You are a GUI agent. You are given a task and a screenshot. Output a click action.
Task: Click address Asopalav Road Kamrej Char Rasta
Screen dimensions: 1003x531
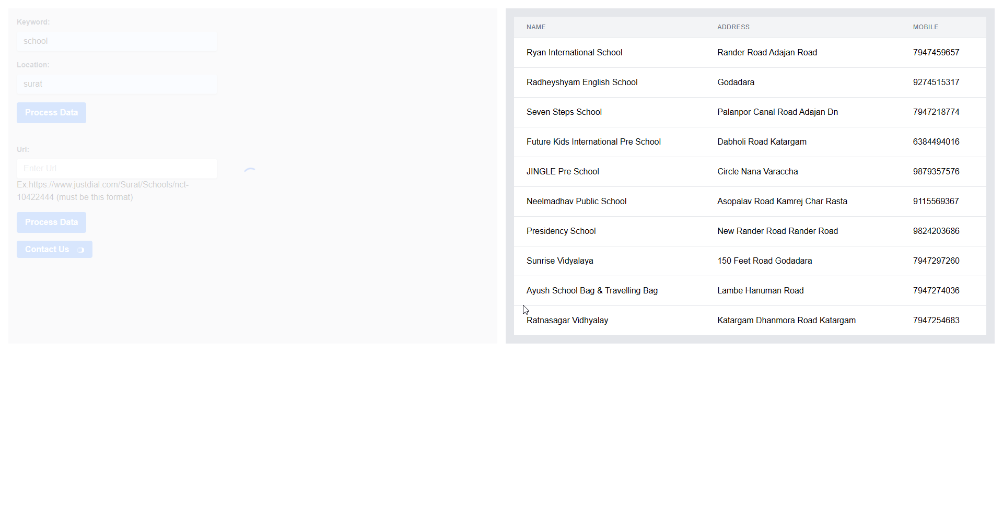point(782,202)
